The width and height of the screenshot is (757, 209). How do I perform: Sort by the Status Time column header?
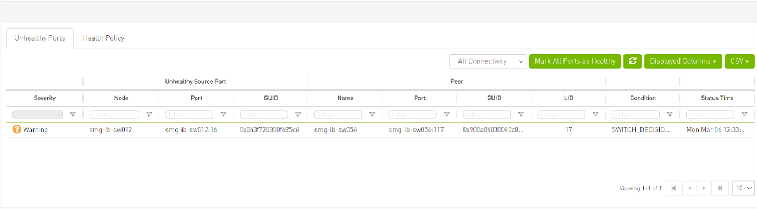(717, 98)
